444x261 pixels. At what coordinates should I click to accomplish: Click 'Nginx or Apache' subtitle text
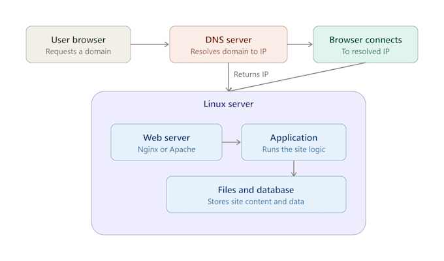click(166, 149)
